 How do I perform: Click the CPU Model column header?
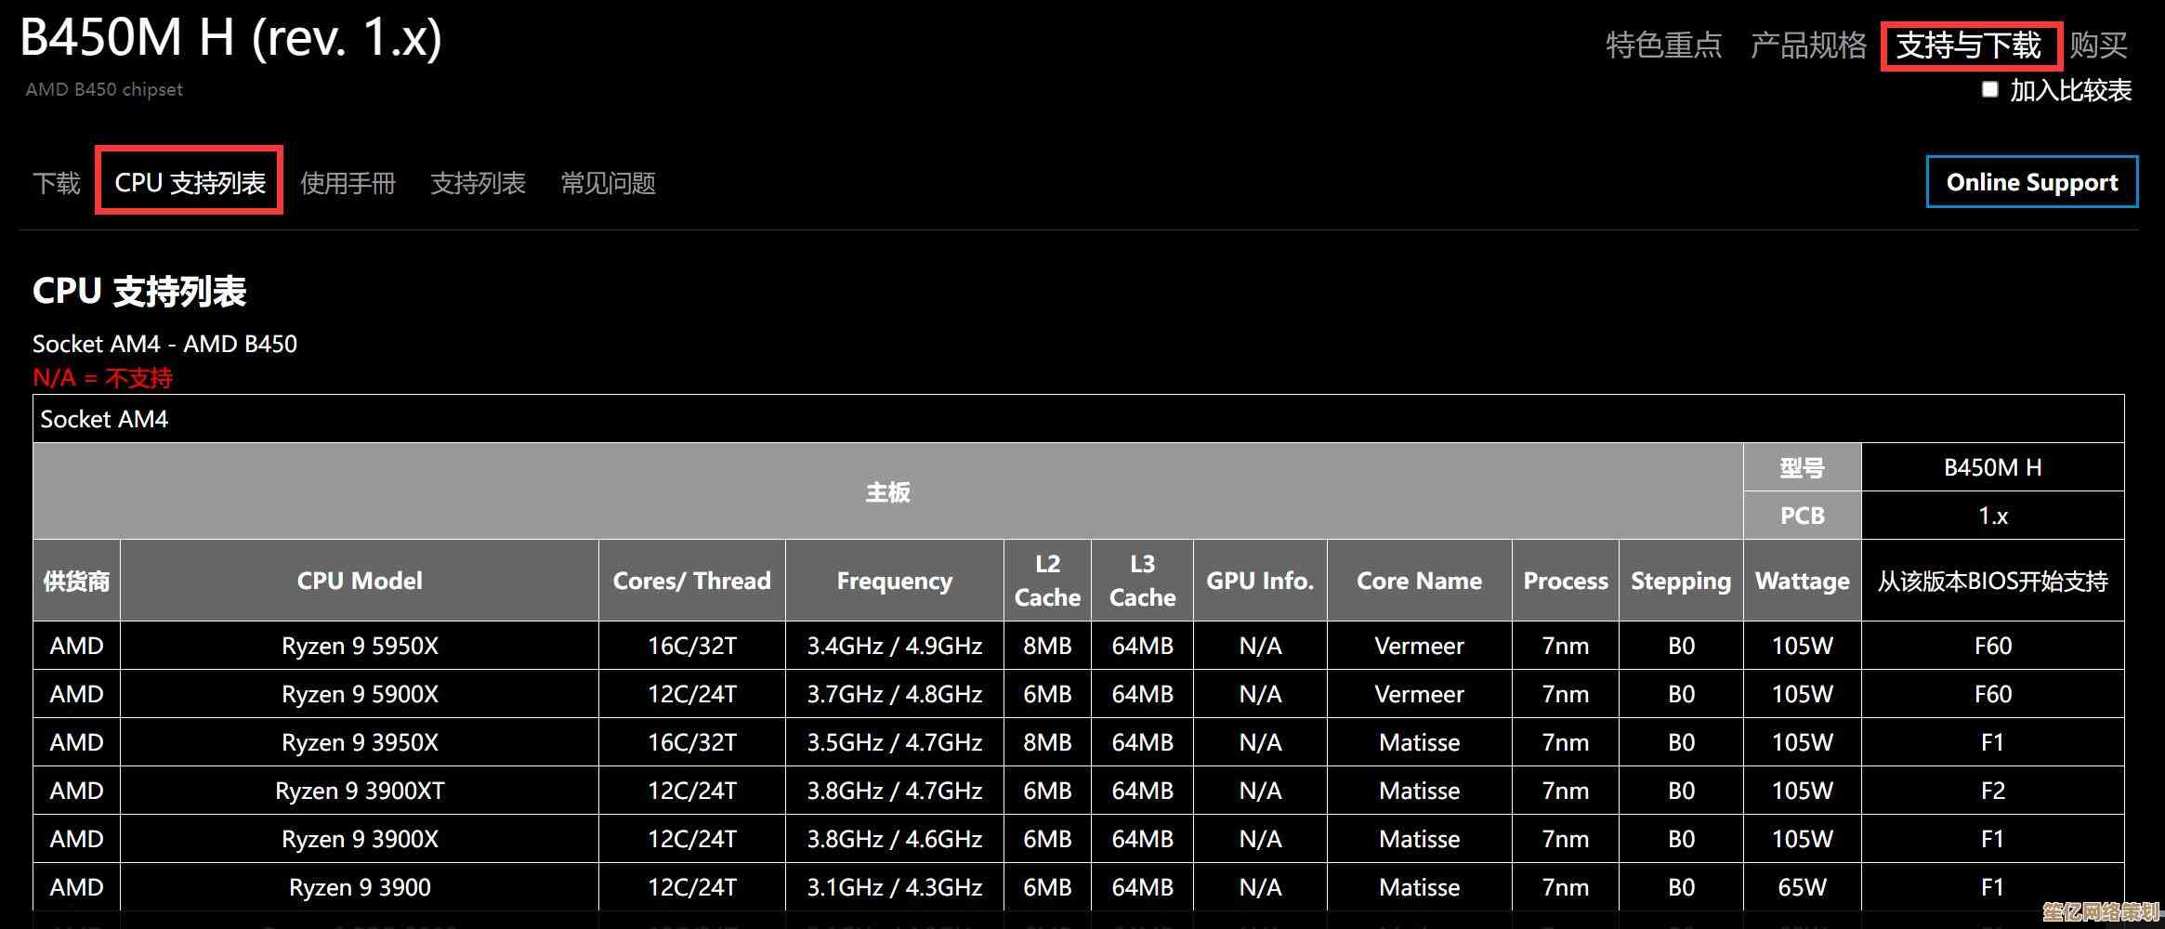point(360,581)
